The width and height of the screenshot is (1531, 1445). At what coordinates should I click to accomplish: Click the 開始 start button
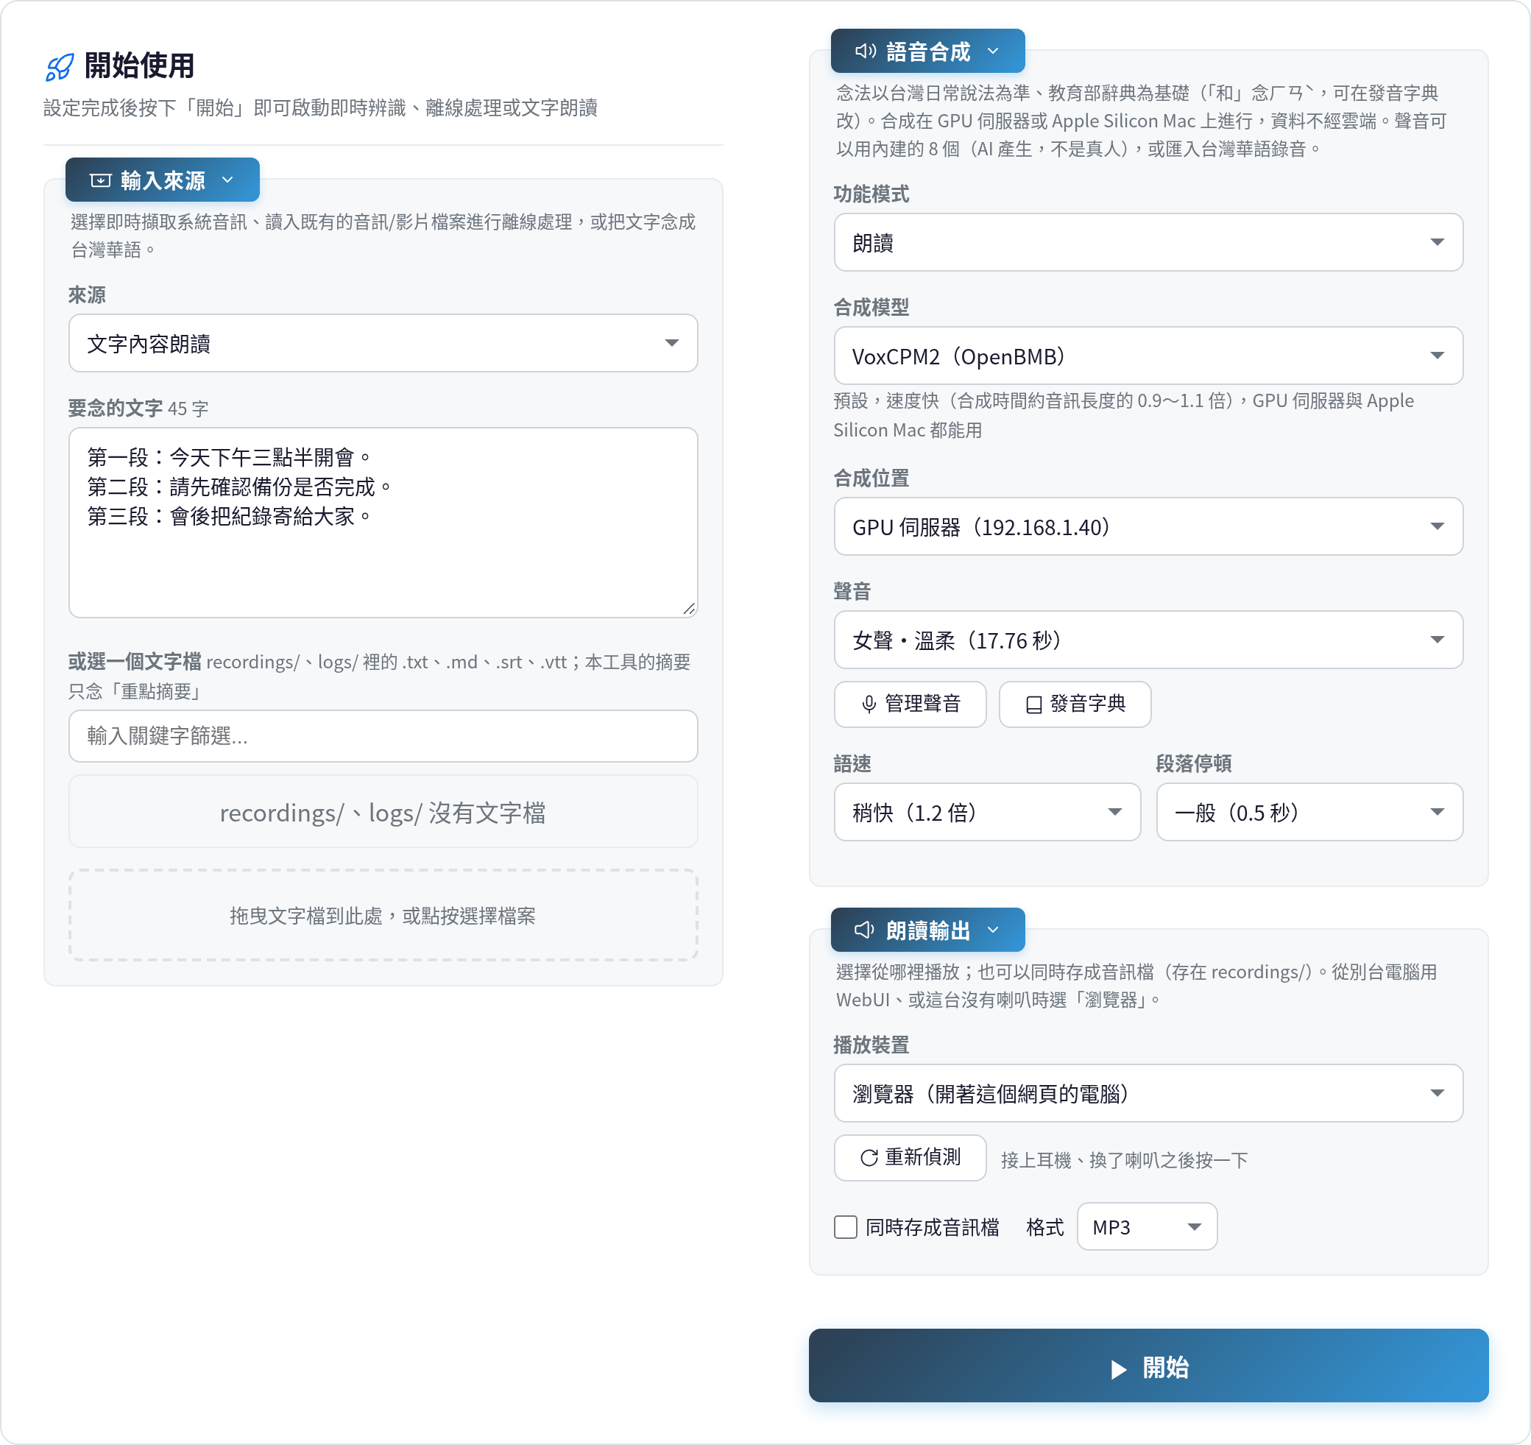coord(1148,1365)
